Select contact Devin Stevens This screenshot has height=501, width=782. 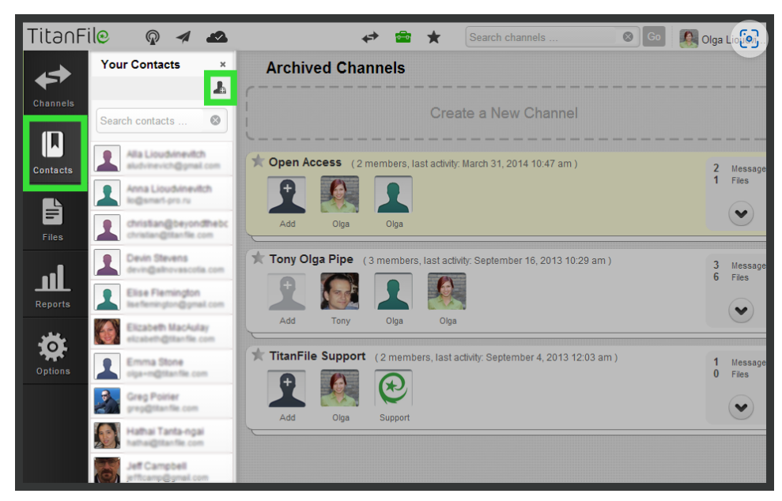pyautogui.click(x=161, y=262)
